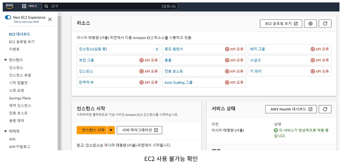Refresh the 서비스 상태 panel
341x164 pixels.
[x=325, y=109]
